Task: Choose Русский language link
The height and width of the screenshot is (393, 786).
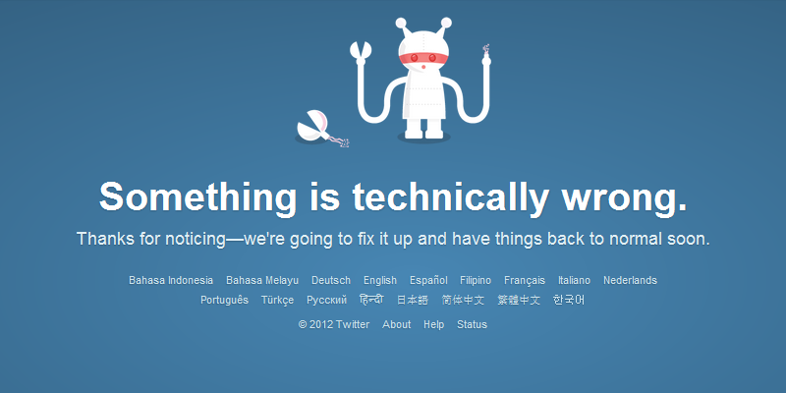Action: click(x=326, y=300)
